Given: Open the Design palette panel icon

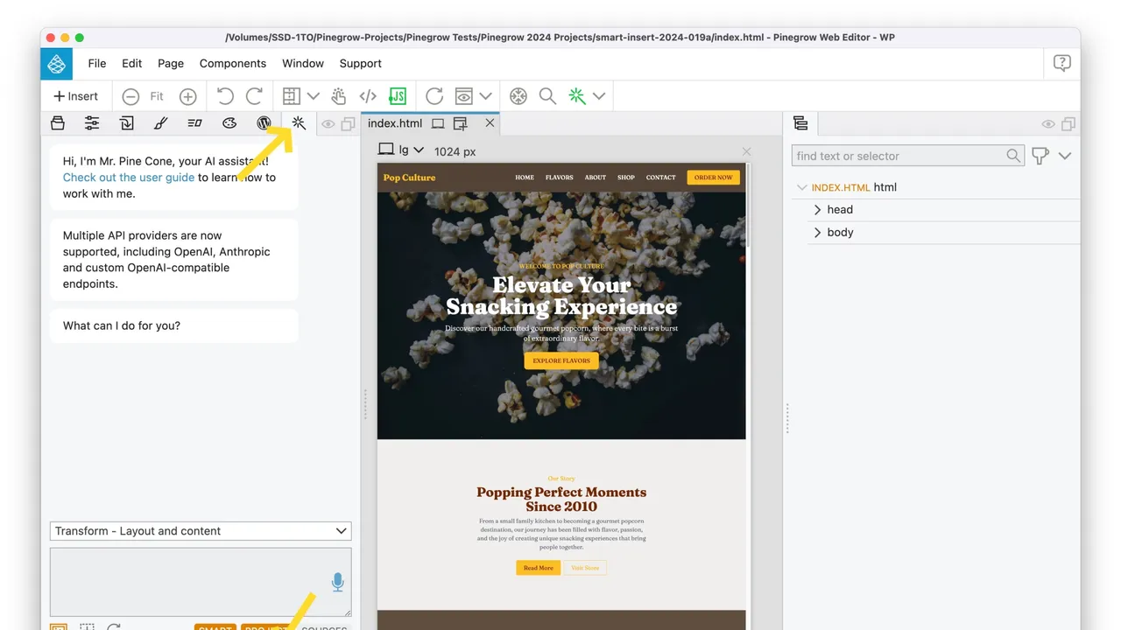Looking at the screenshot, I should [229, 123].
